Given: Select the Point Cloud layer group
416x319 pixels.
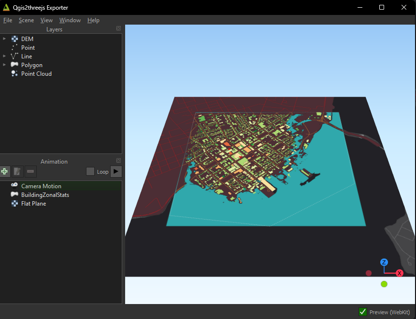Looking at the screenshot, I should [36, 74].
